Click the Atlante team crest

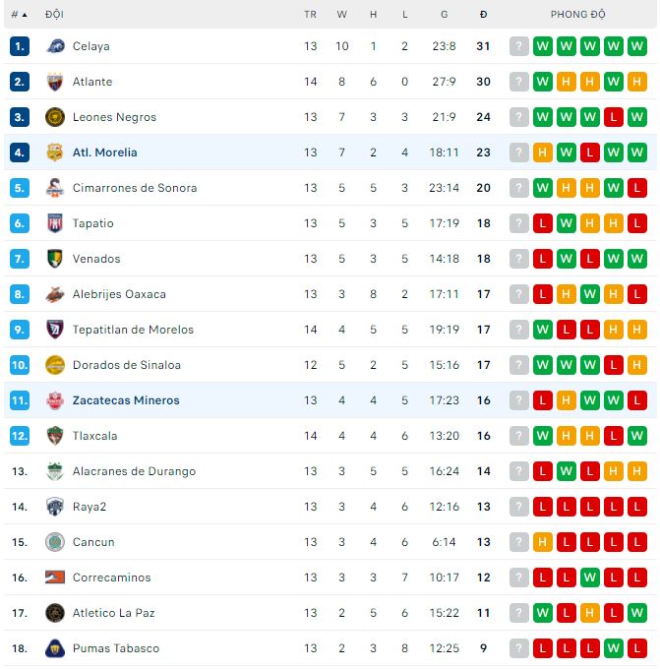[55, 82]
